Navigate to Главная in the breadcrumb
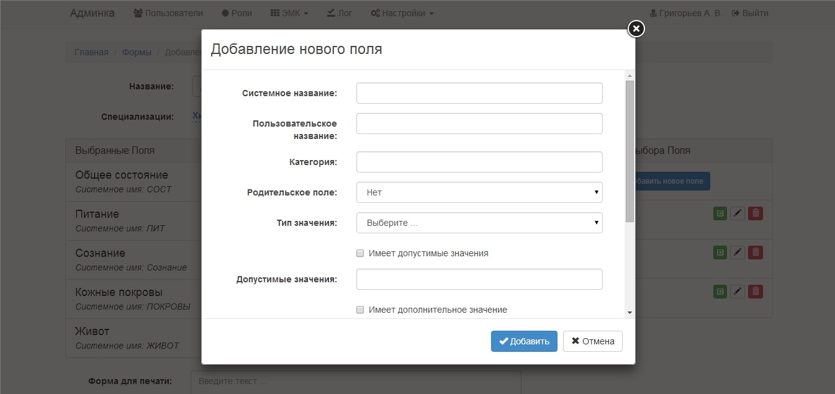This screenshot has height=394, width=835. tap(91, 52)
